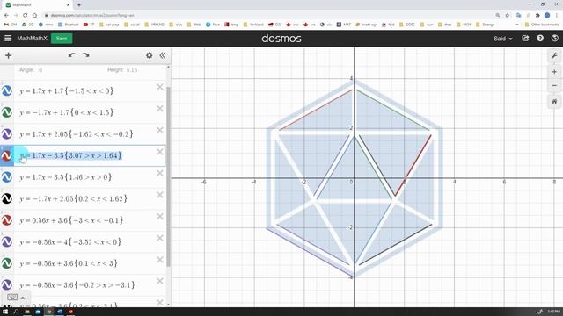Remove the y=1.7x+2.05 expression

[160, 130]
